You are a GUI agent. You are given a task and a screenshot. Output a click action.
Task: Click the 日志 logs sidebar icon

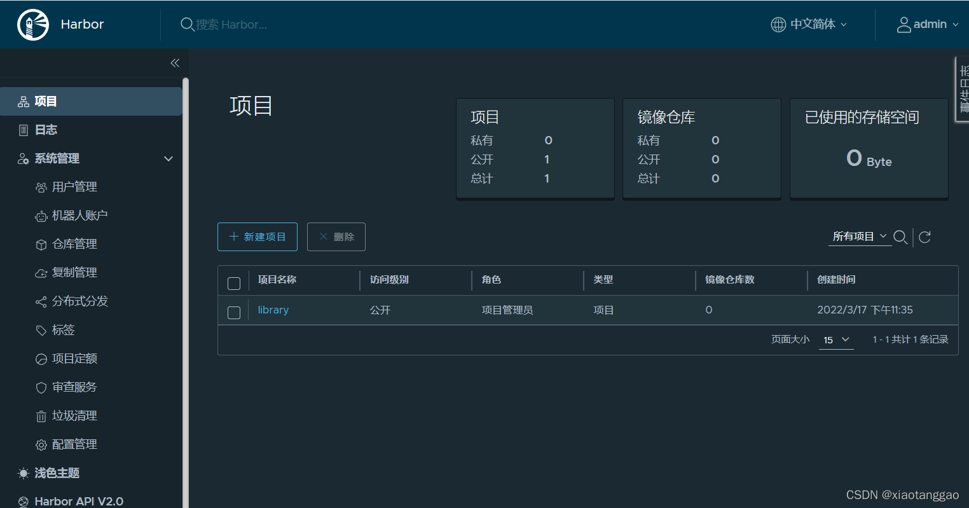[x=24, y=130]
